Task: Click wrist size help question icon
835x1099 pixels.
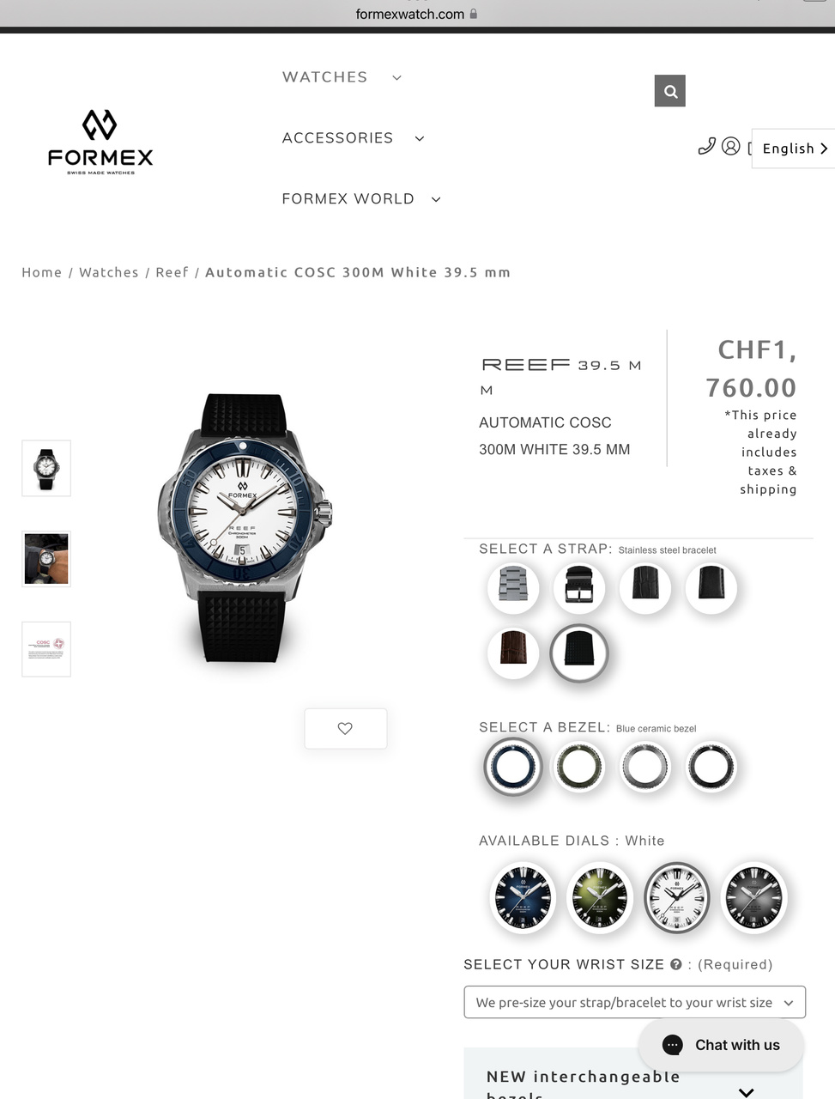Action: pos(675,964)
